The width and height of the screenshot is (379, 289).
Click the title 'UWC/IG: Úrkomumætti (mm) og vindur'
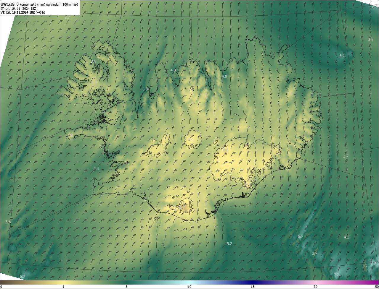[39, 4]
